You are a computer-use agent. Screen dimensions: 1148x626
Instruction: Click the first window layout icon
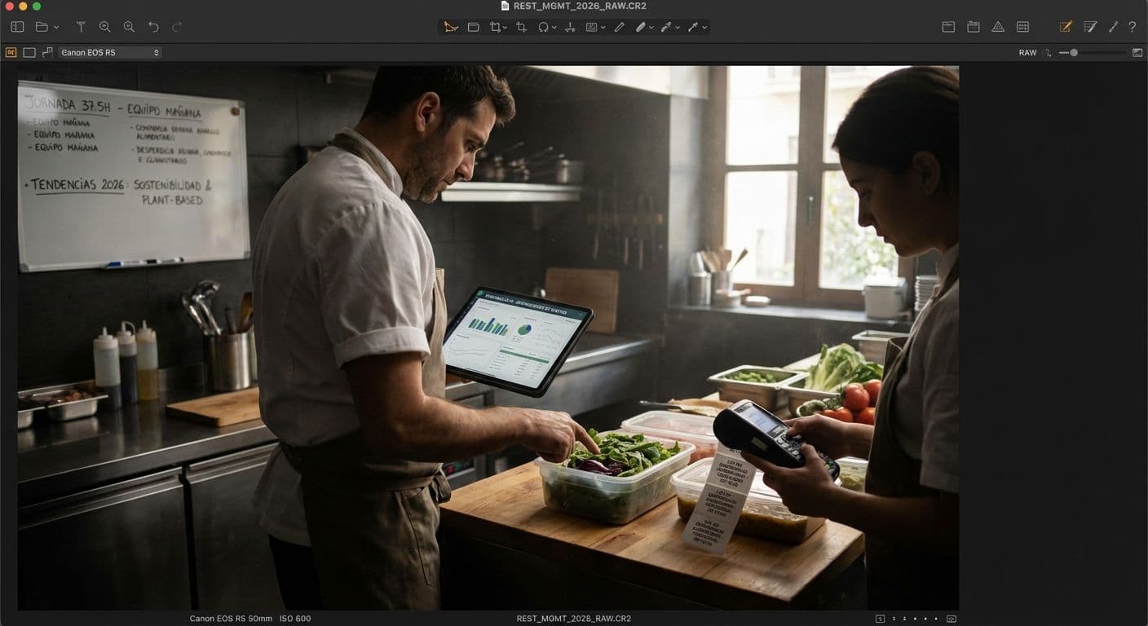click(948, 27)
